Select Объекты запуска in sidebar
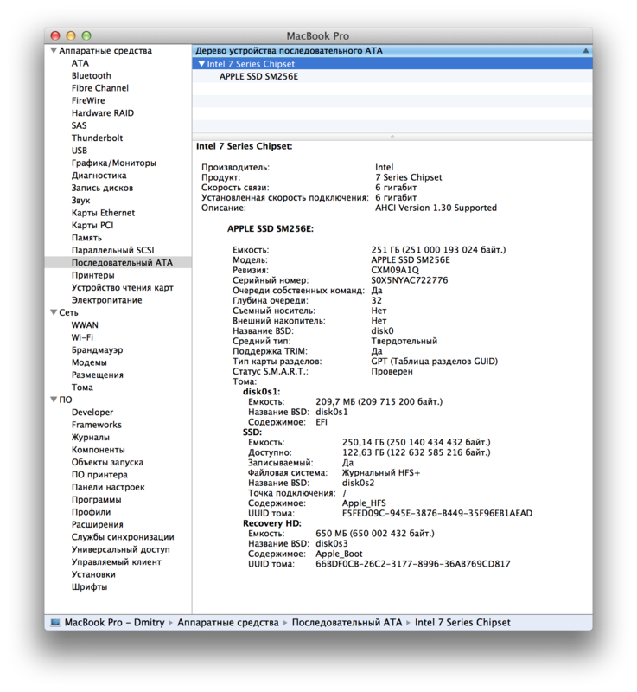This screenshot has height=692, width=637. click(x=107, y=462)
